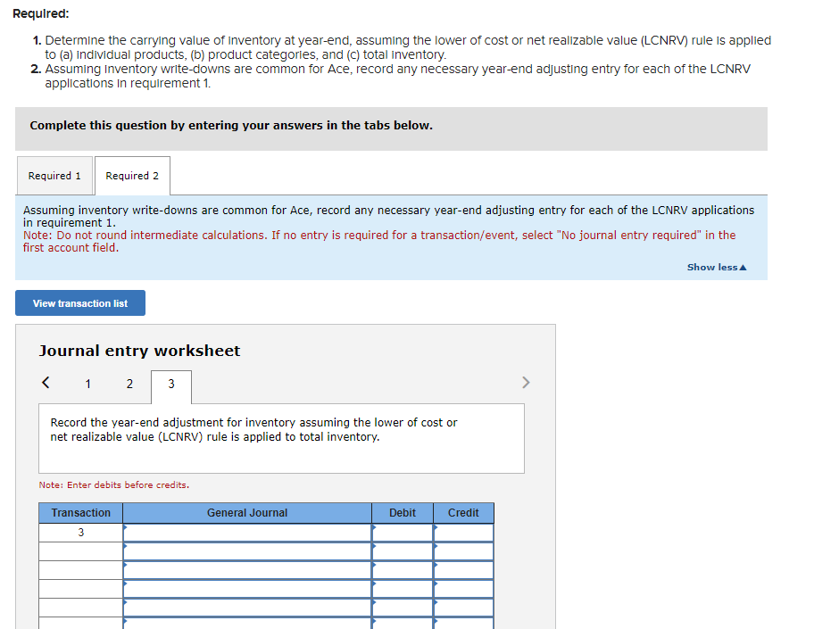Click Debit field in fourth journal row
The image size is (839, 629).
(403, 589)
